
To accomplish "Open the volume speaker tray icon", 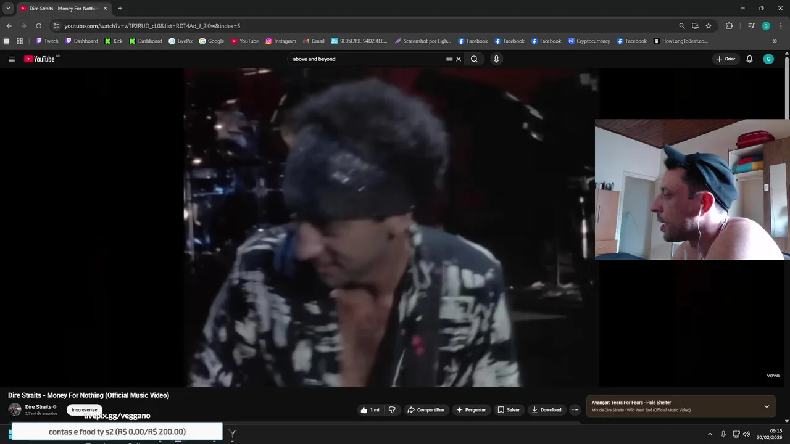I will pyautogui.click(x=746, y=434).
